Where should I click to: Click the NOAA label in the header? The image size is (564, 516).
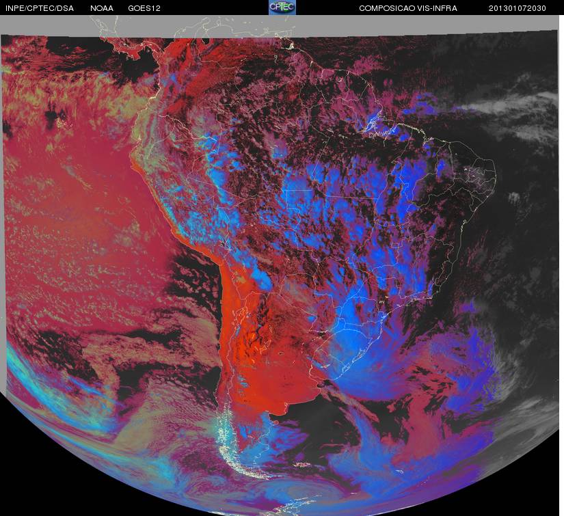[102, 8]
